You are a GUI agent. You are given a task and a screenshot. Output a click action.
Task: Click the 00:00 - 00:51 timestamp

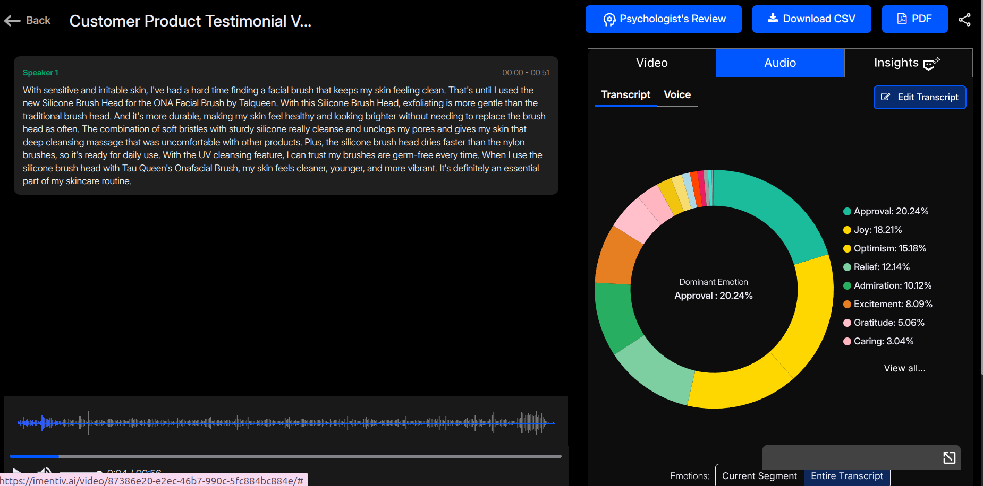click(526, 73)
